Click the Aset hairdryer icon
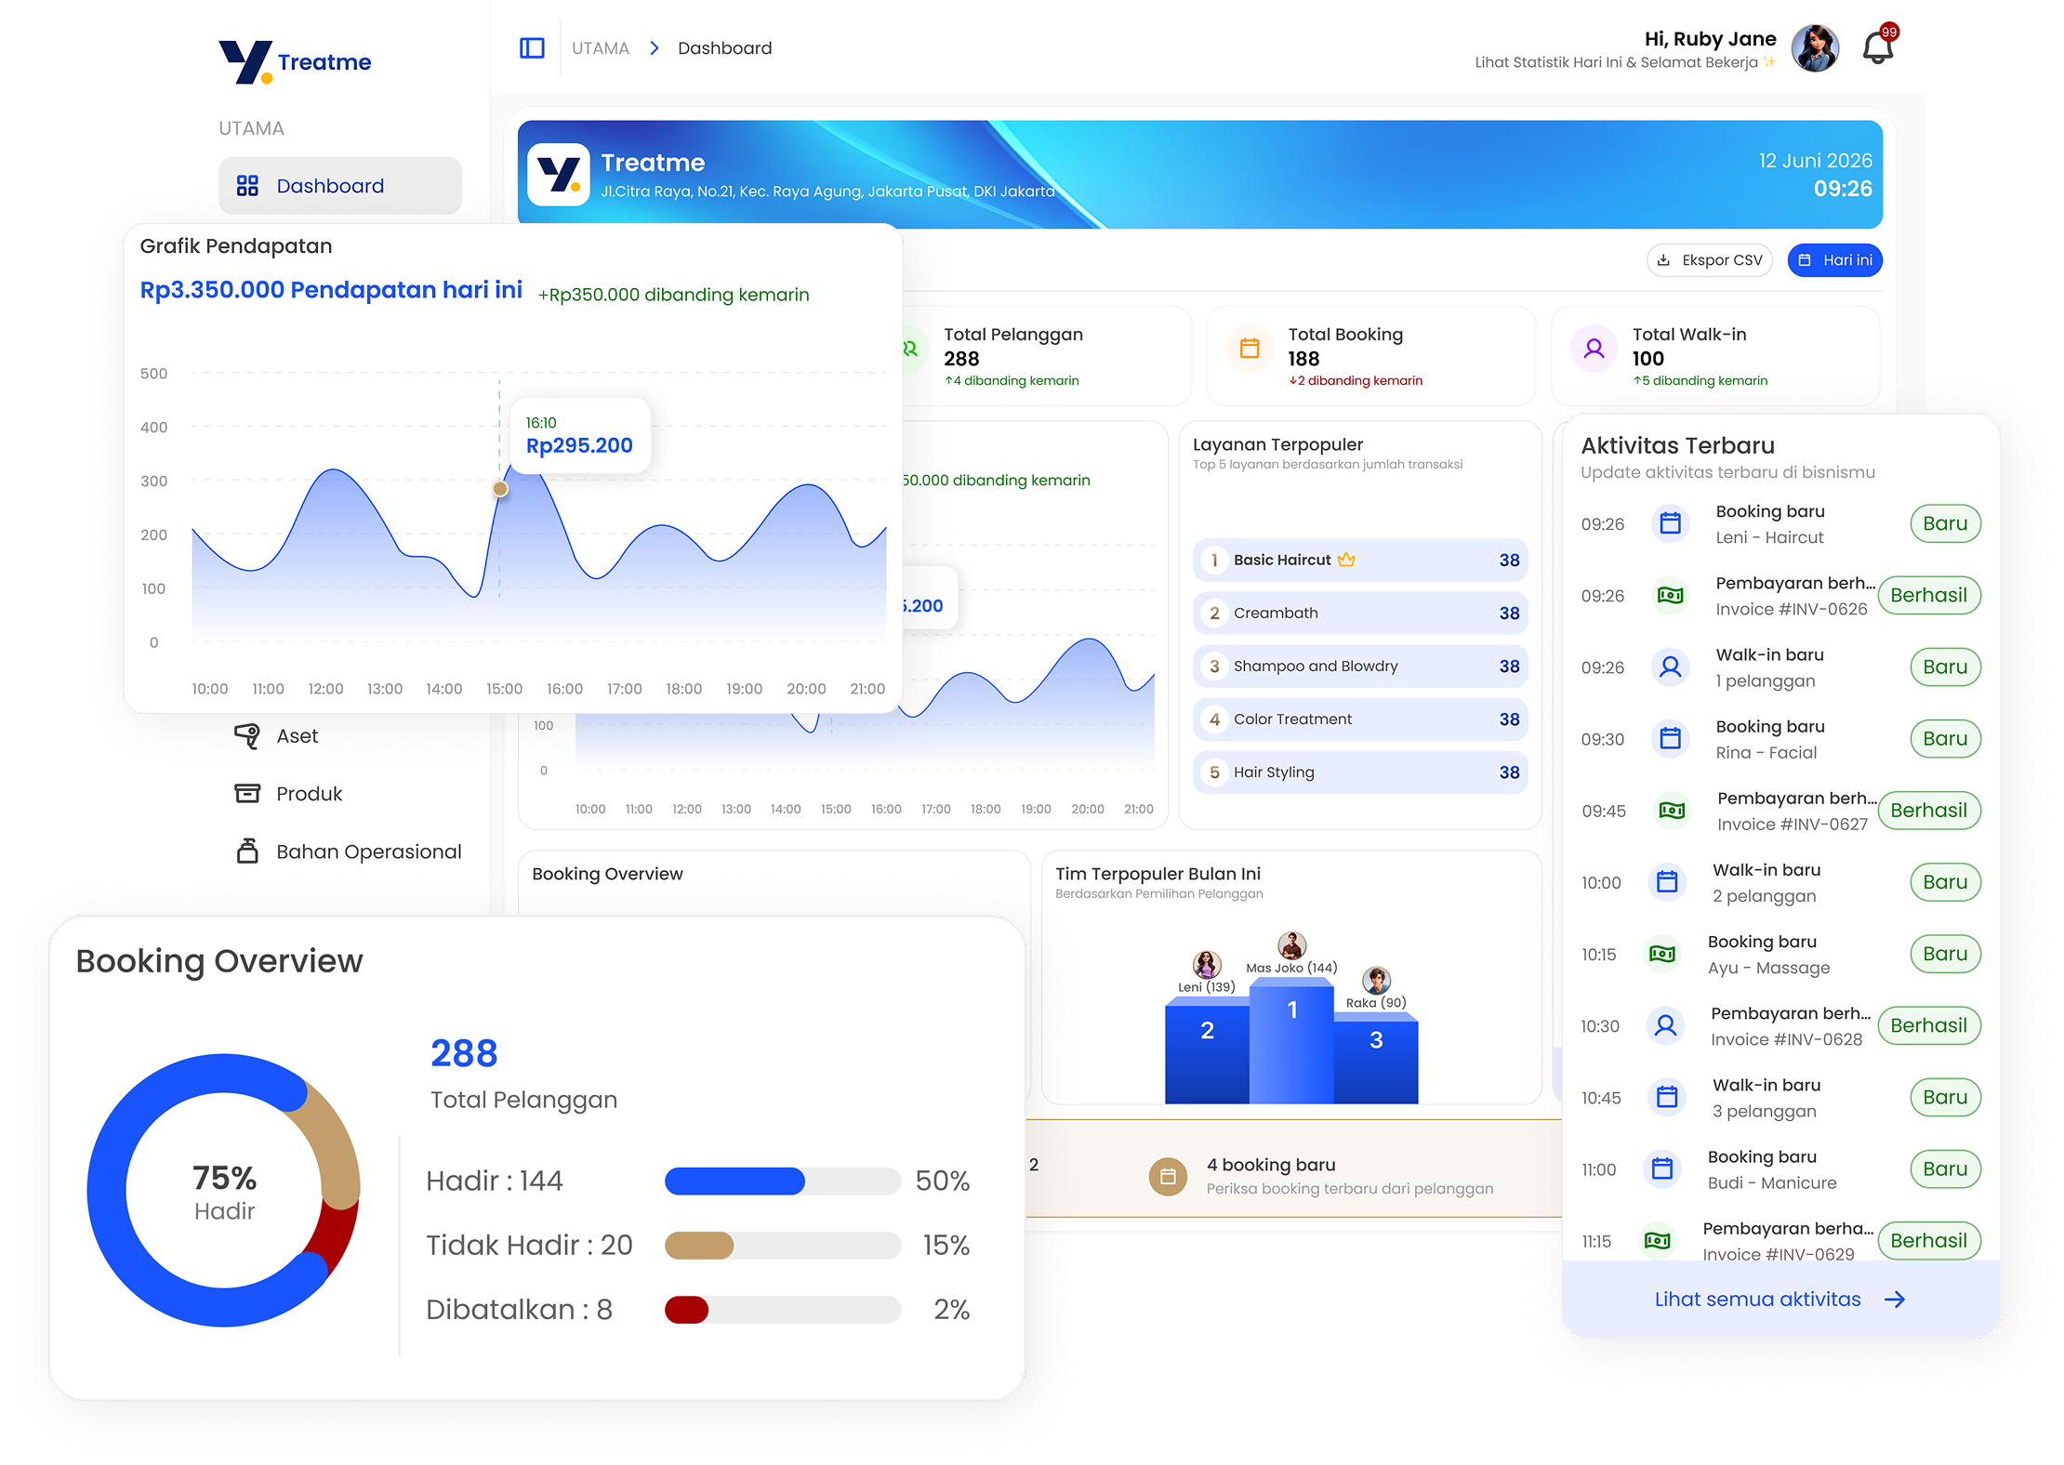Viewport: 2064px width, 1465px height. [x=247, y=736]
